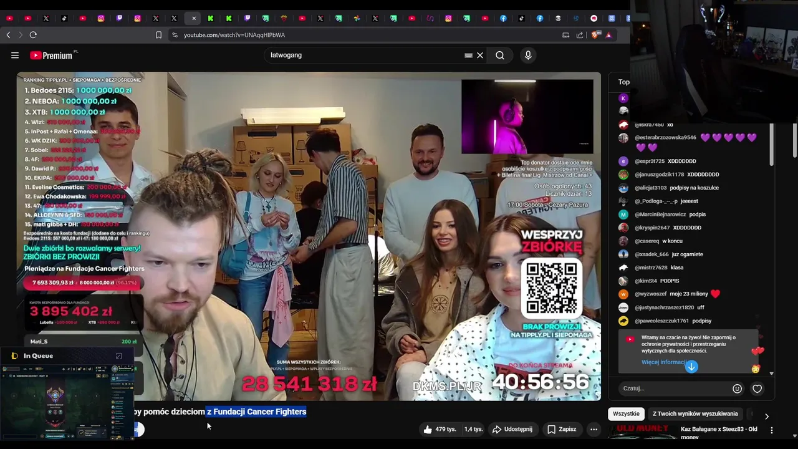
Task: Click the chat scrollbar down arrow
Action: [x=772, y=374]
